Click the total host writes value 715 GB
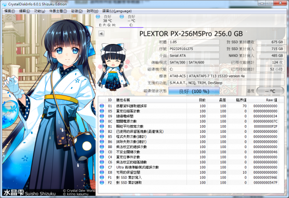Viewport: 289px width, 198px height. tap(270, 49)
